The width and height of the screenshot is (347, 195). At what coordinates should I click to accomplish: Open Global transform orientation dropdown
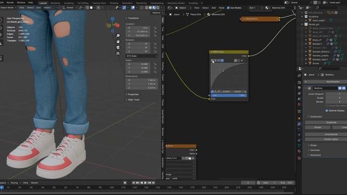point(69,8)
